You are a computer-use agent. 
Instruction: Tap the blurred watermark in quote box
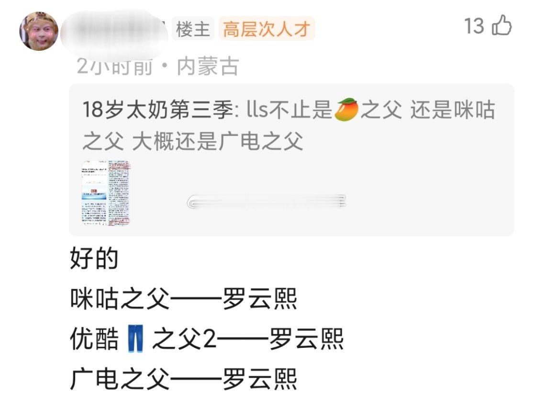pos(267,201)
